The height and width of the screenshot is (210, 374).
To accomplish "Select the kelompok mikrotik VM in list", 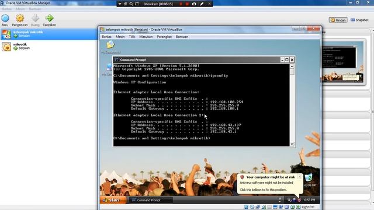I will 49,34.
